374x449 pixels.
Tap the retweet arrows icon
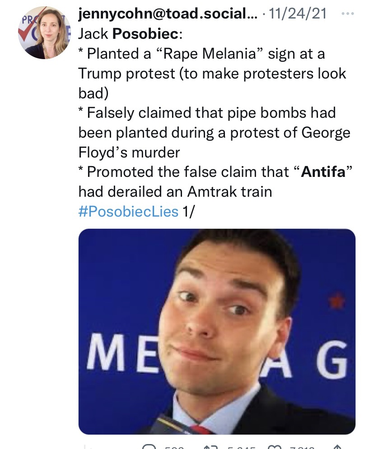210,447
